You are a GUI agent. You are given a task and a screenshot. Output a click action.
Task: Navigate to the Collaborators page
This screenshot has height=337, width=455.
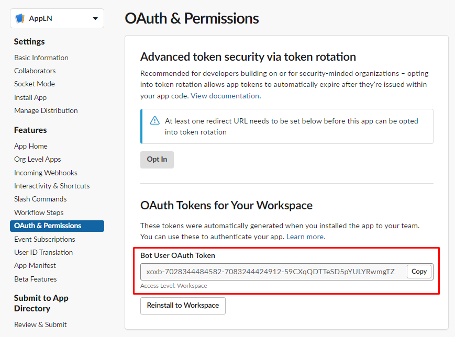(x=35, y=71)
